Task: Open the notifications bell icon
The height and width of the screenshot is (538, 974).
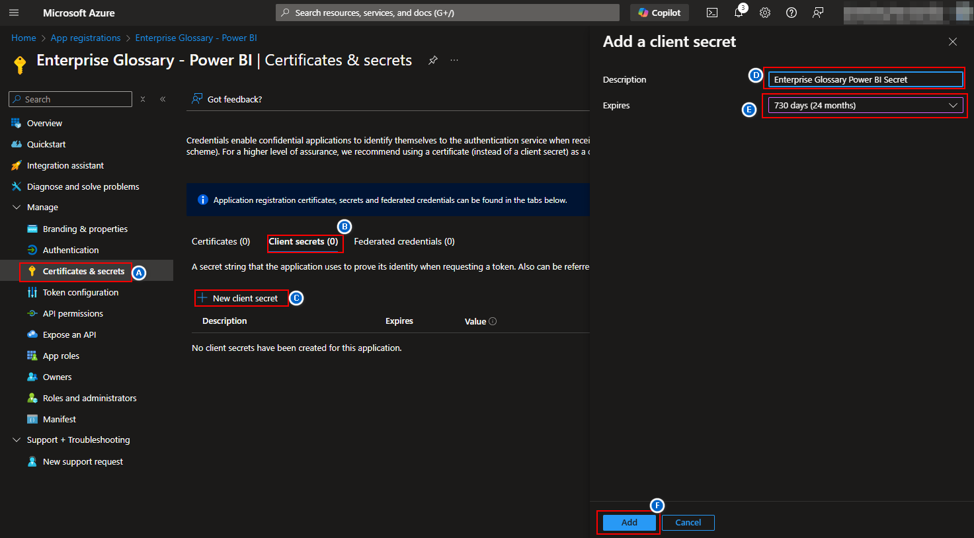Action: [739, 13]
